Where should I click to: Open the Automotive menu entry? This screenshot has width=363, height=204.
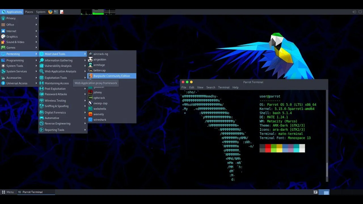coord(63,118)
